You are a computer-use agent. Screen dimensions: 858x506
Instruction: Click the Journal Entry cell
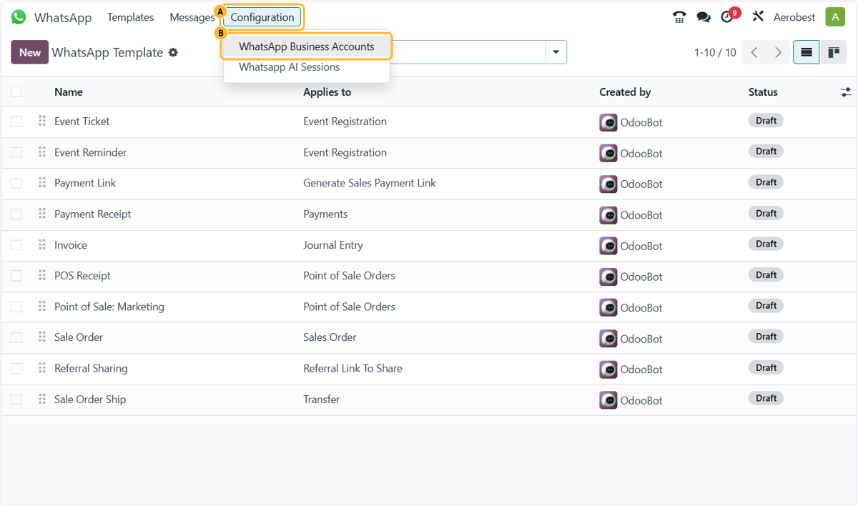click(333, 245)
